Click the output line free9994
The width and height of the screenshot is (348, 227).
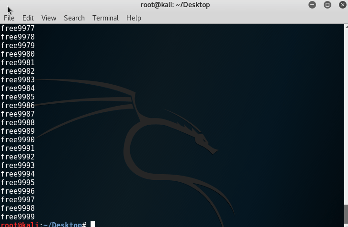pyautogui.click(x=18, y=174)
